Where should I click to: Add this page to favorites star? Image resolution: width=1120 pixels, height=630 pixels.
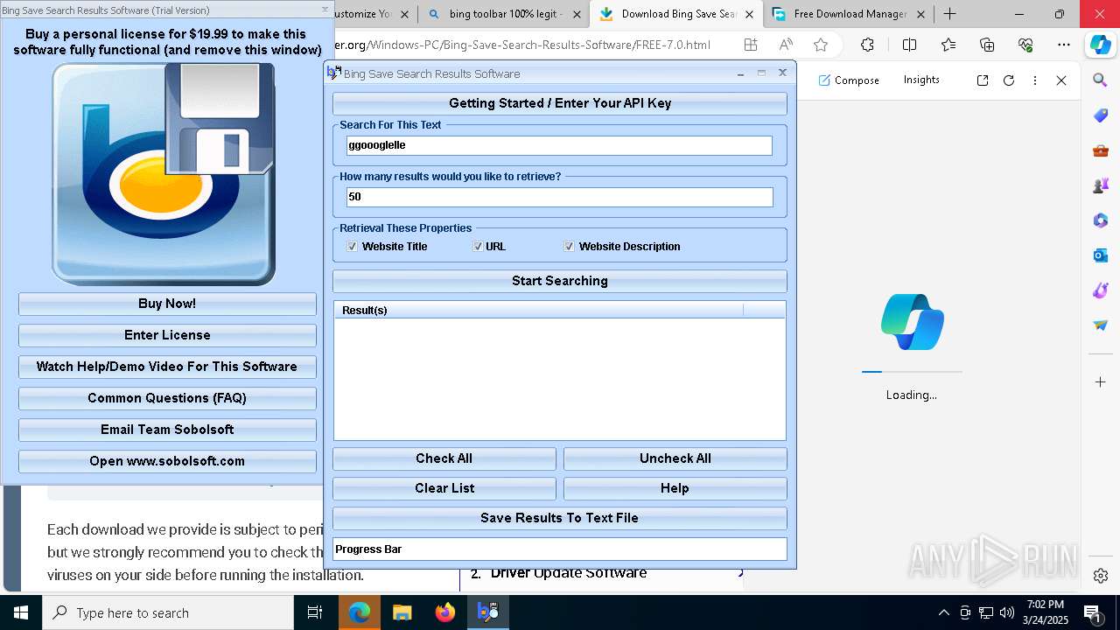pyautogui.click(x=820, y=45)
